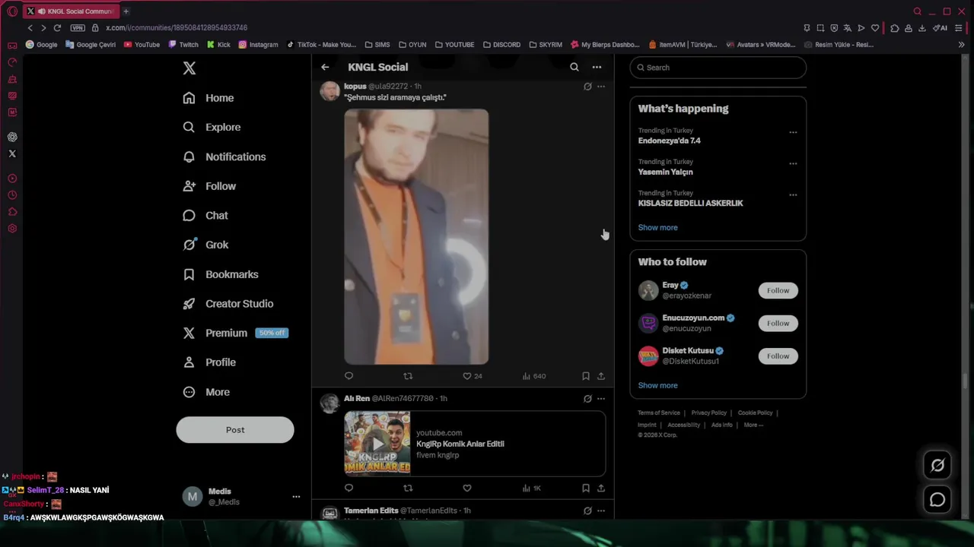Open Bookmarks in X sidebar
974x547 pixels.
(221, 274)
